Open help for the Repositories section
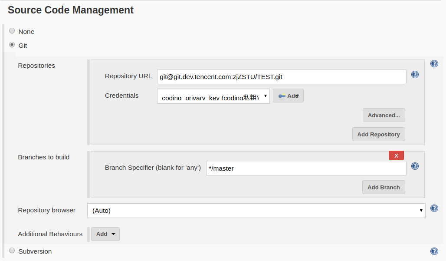 pos(434,64)
